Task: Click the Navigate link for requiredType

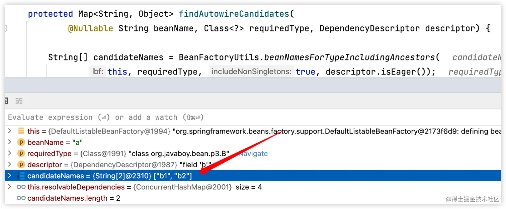Action: (x=253, y=154)
